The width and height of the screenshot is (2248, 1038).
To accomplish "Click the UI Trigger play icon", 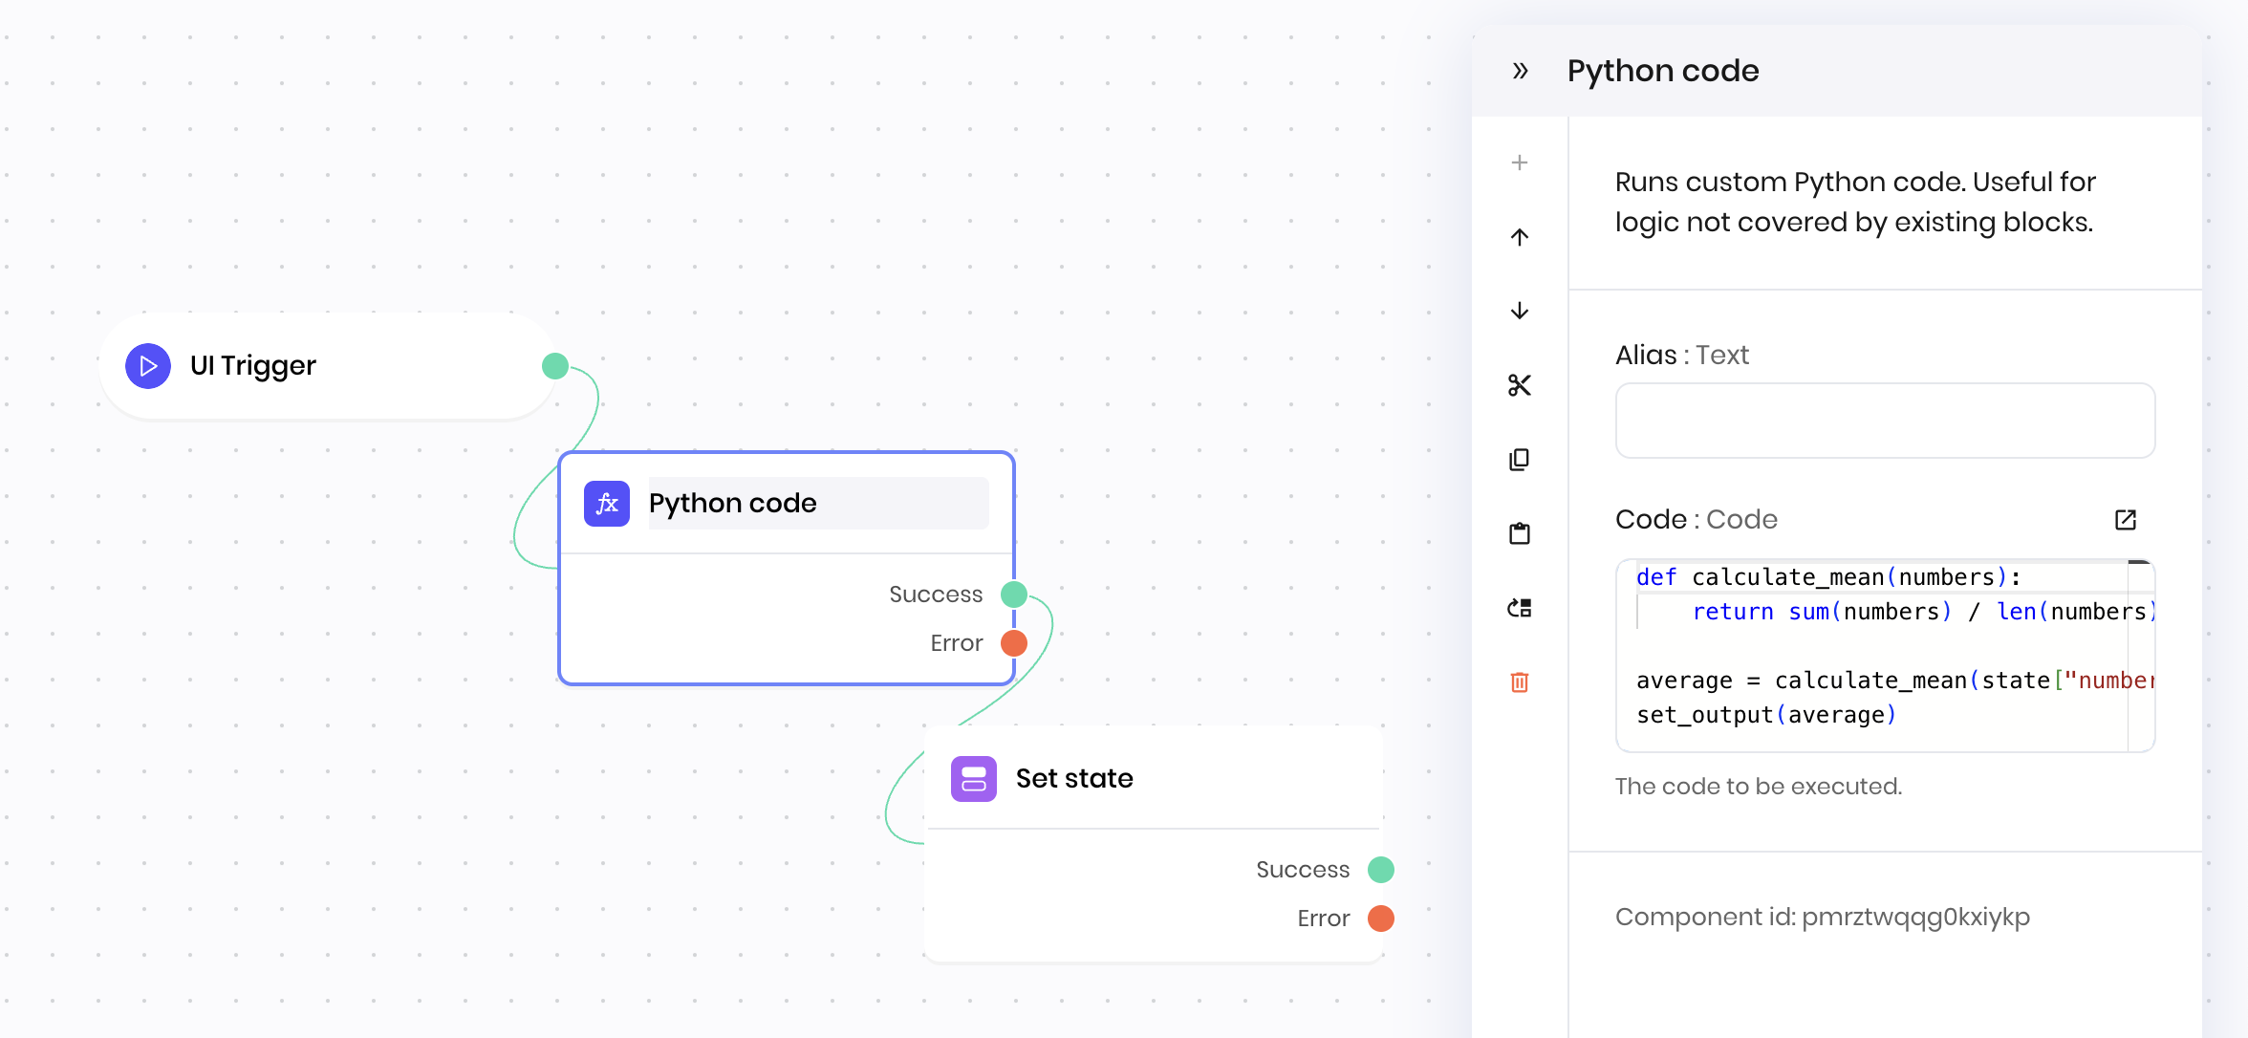I will click(x=148, y=366).
